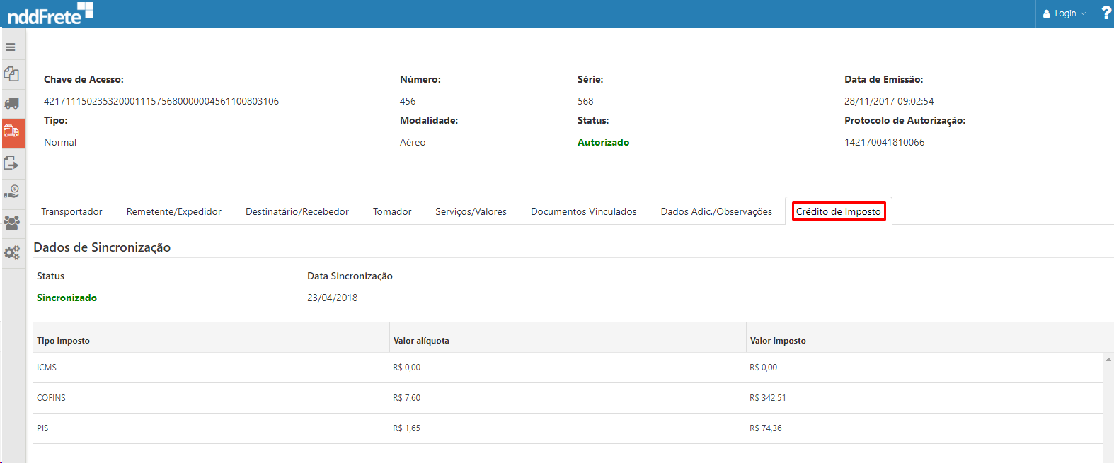Switch to the Transportador tab
This screenshot has height=463, width=1114.
pyautogui.click(x=71, y=211)
